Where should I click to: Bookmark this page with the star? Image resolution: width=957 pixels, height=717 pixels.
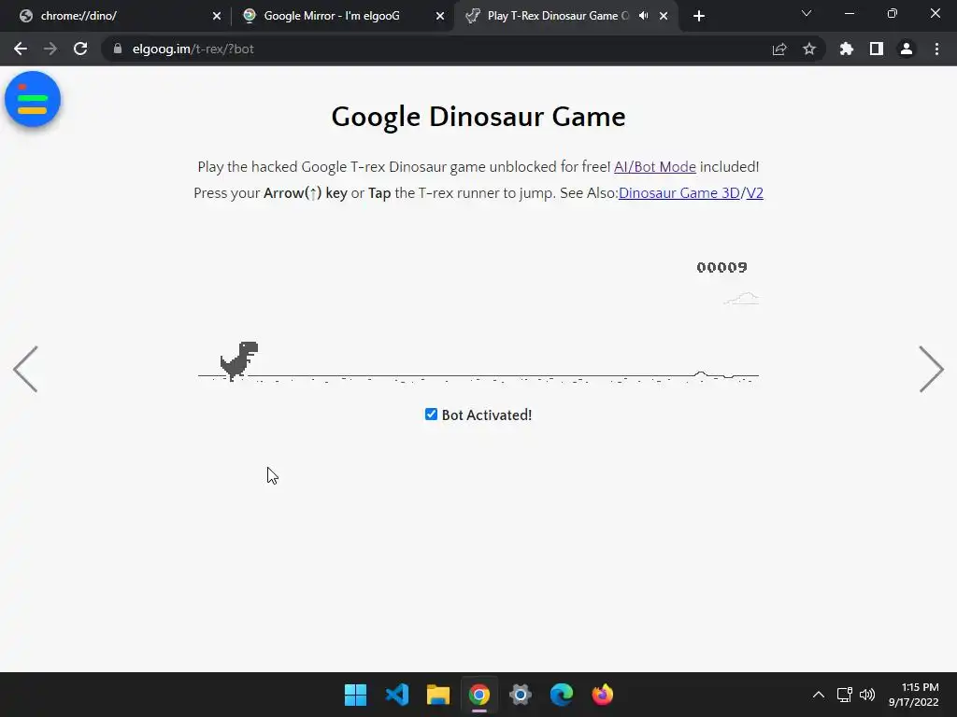point(809,49)
